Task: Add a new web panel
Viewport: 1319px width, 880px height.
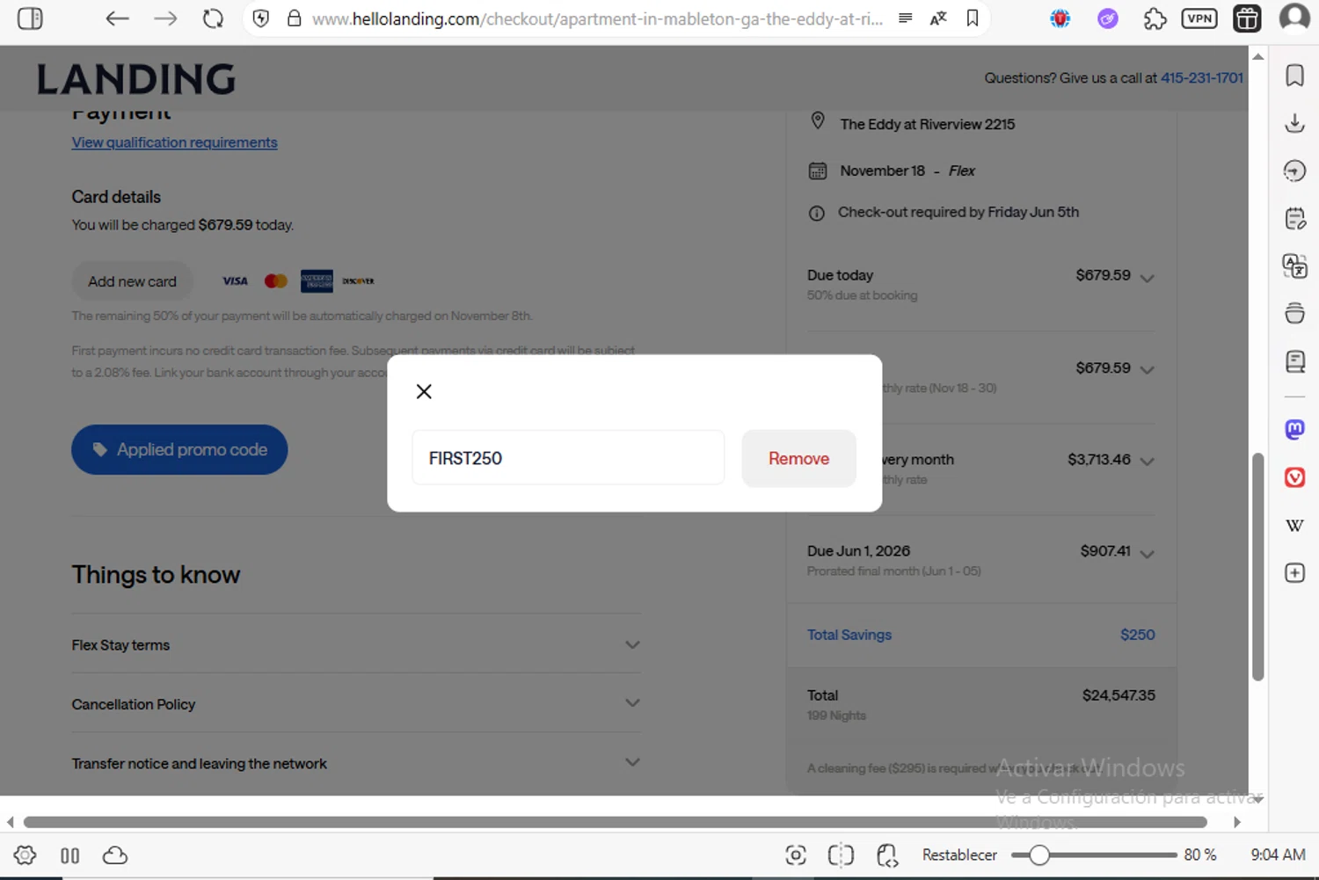Action: point(1294,573)
